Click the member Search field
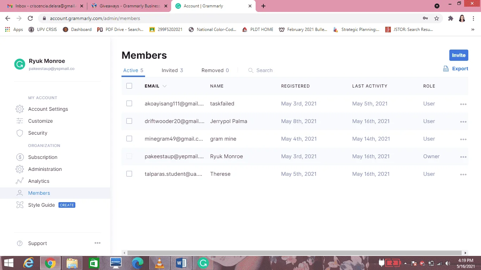 point(264,70)
